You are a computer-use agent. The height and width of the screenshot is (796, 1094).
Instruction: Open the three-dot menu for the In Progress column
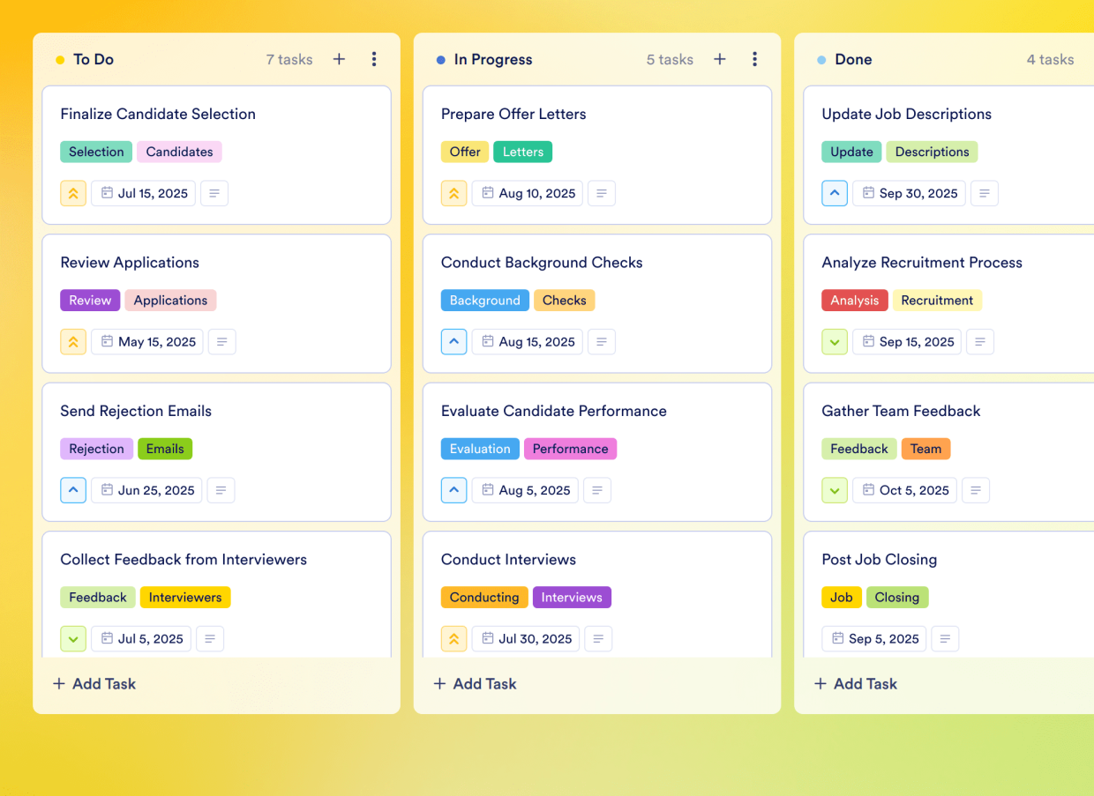coord(755,59)
